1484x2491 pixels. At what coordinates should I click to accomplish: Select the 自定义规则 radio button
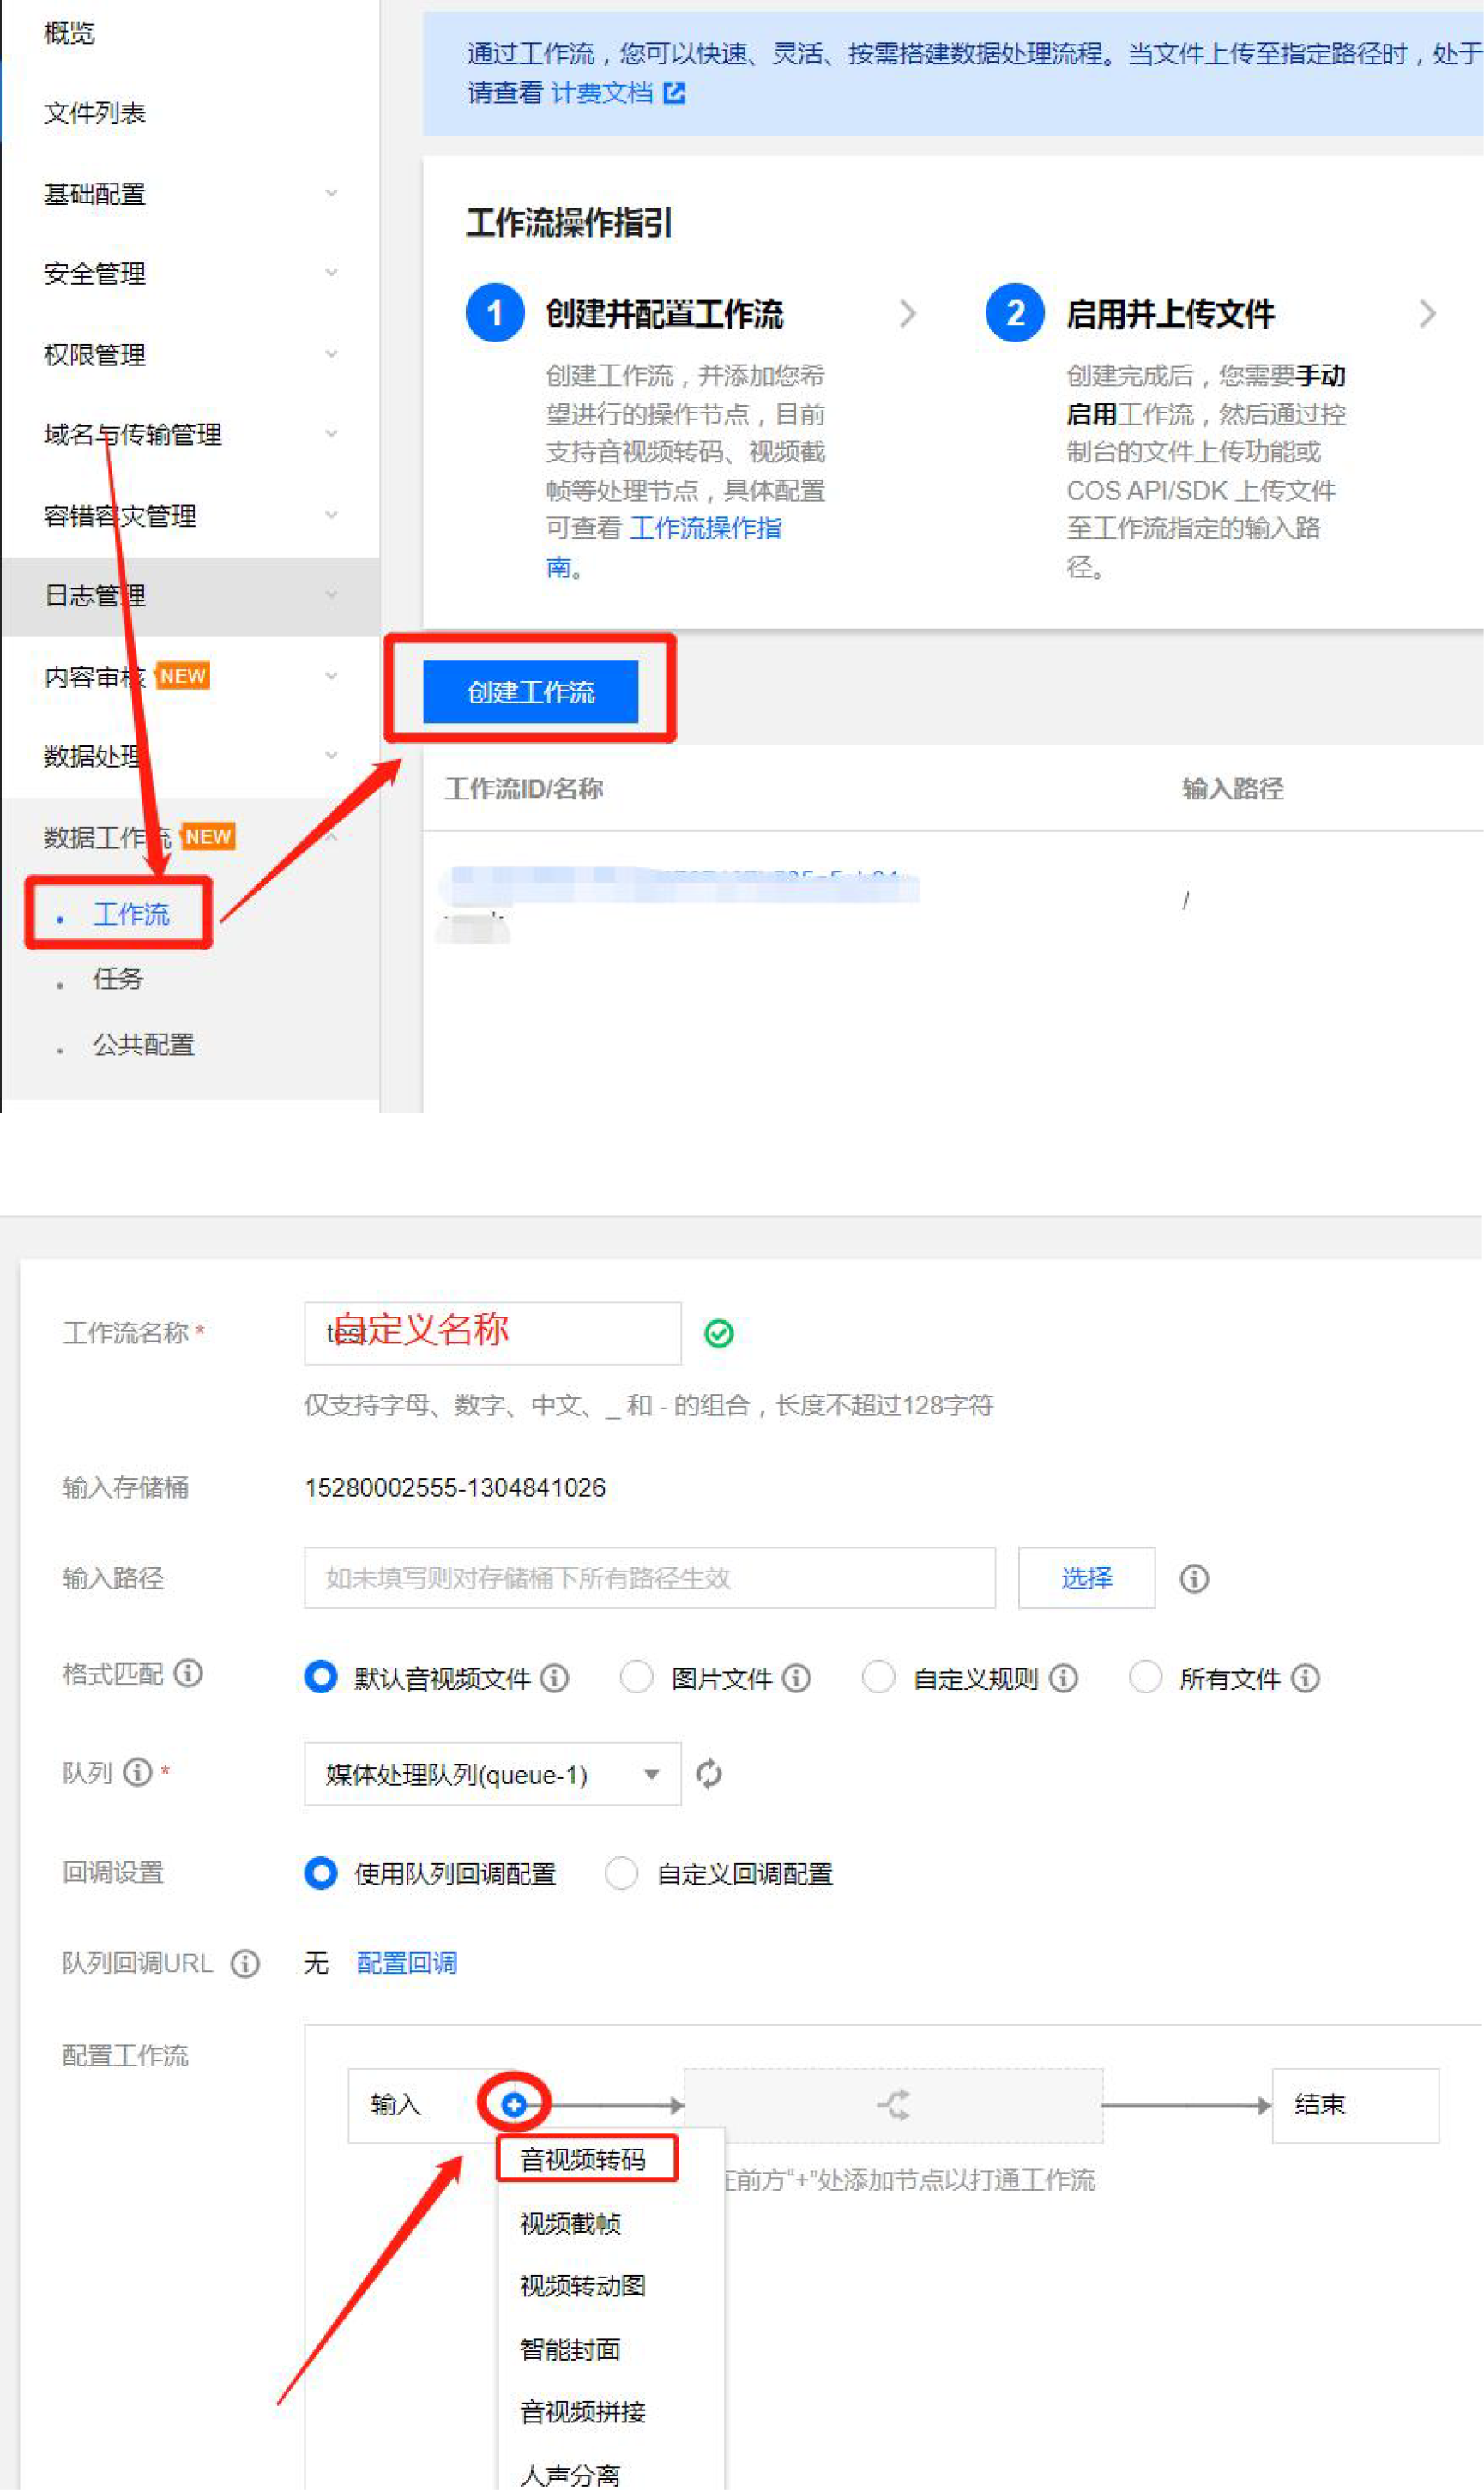click(x=878, y=1677)
